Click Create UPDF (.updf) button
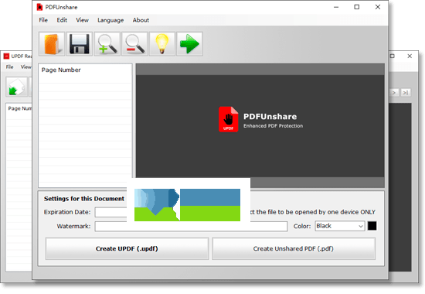 [127, 248]
